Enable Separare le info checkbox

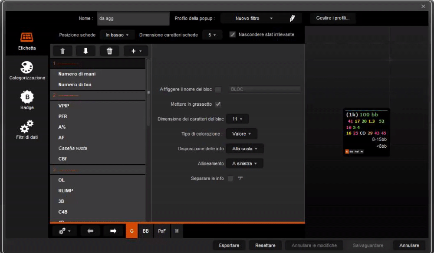[x=230, y=178]
